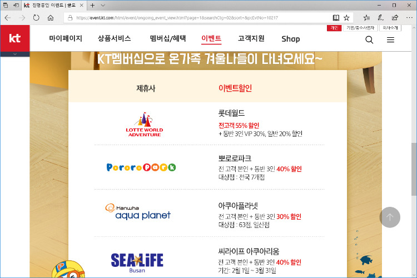This screenshot has width=417, height=278.
Task: Select the 개인 customer type button
Action: (x=334, y=28)
